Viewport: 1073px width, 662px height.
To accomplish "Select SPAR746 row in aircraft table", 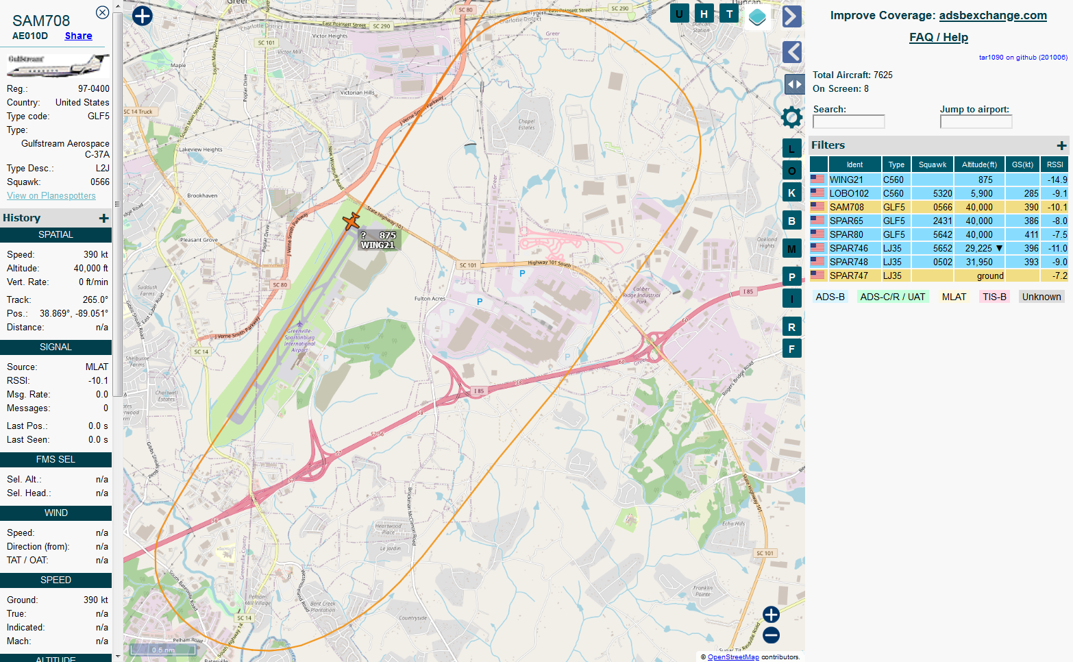I will [939, 248].
